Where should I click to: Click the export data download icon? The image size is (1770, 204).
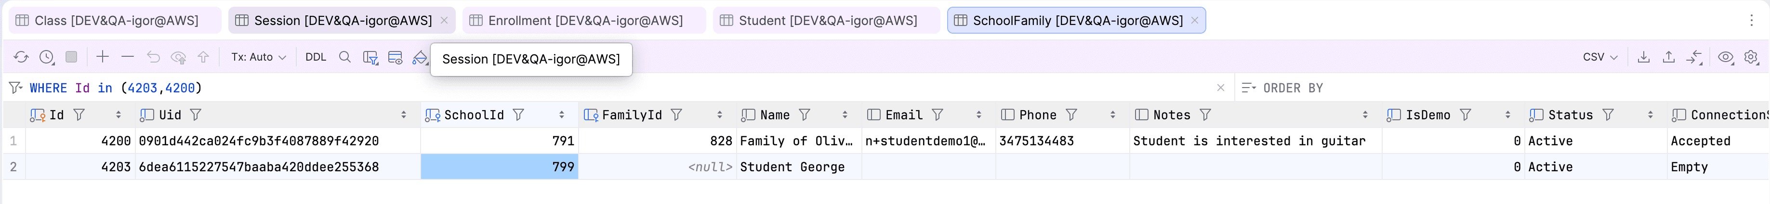click(x=1643, y=57)
